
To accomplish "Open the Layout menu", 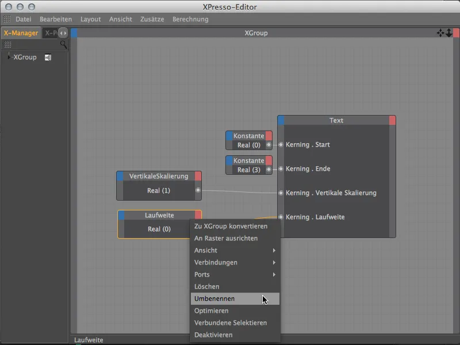I will click(x=91, y=19).
